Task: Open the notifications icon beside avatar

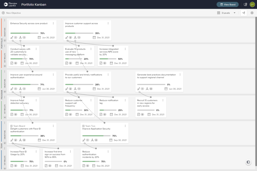Action: [x=245, y=5]
